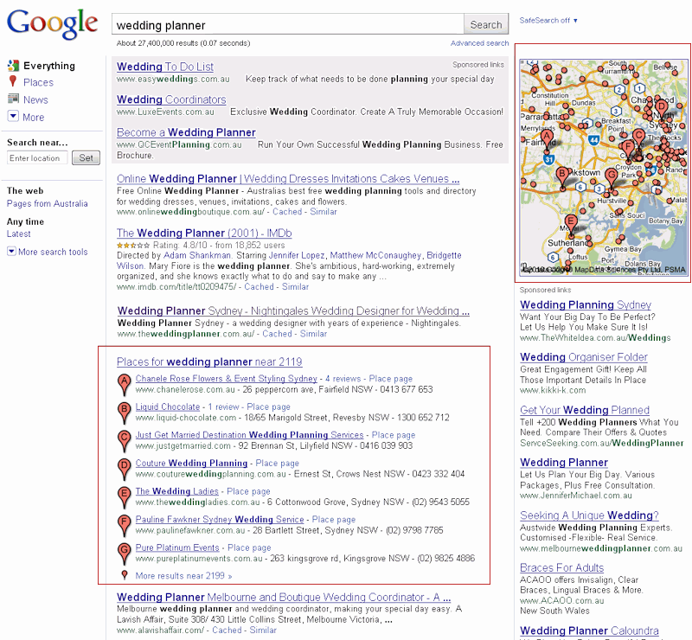Click pin G on the Sydney map
692x640 pixels.
click(x=612, y=179)
